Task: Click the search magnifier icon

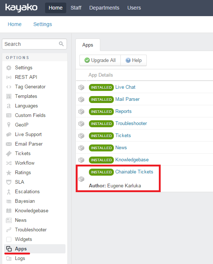Action: (x=61, y=44)
